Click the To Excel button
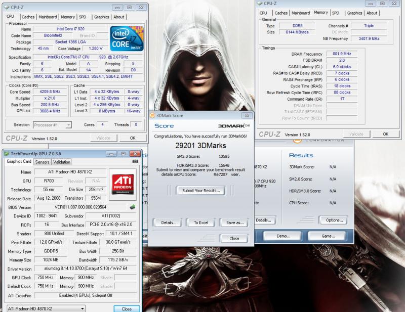Screen dimensions: 405x312 pyautogui.click(x=201, y=222)
